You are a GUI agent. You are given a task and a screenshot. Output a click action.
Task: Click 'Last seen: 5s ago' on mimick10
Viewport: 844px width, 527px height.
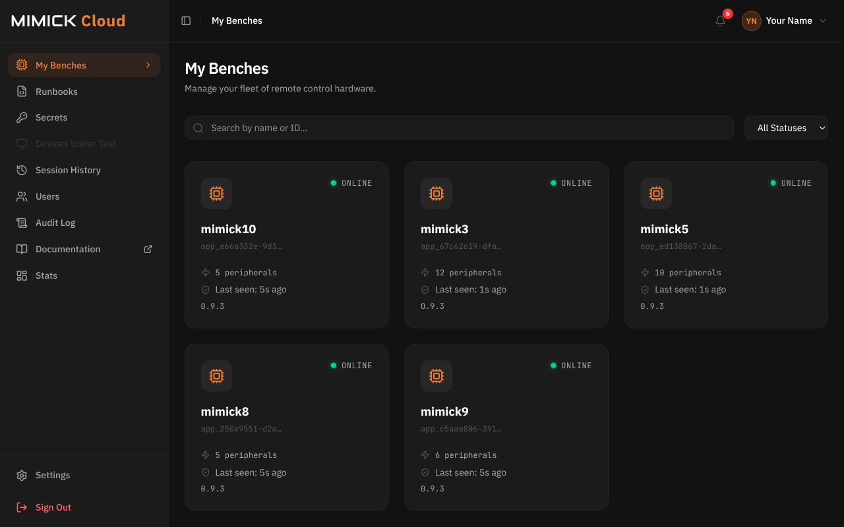click(x=251, y=289)
